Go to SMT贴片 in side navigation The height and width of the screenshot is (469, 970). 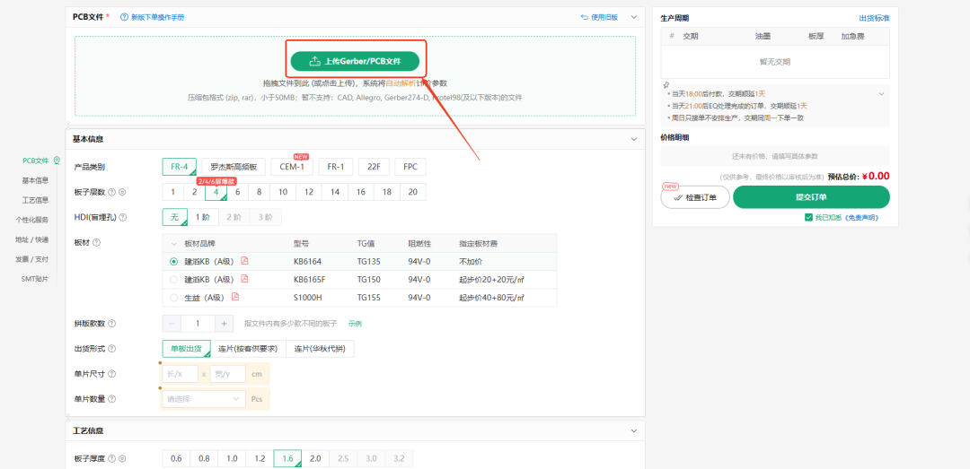pos(35,279)
